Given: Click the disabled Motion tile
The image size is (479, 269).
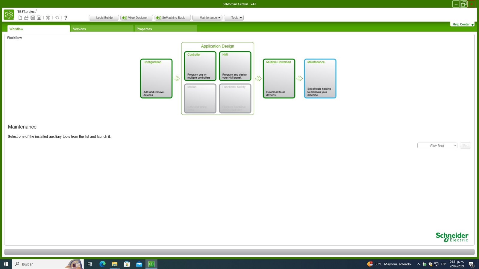Looking at the screenshot, I should [x=200, y=98].
